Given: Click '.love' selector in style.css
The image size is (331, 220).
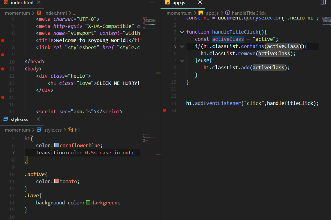Looking at the screenshot, I should (x=32, y=195).
